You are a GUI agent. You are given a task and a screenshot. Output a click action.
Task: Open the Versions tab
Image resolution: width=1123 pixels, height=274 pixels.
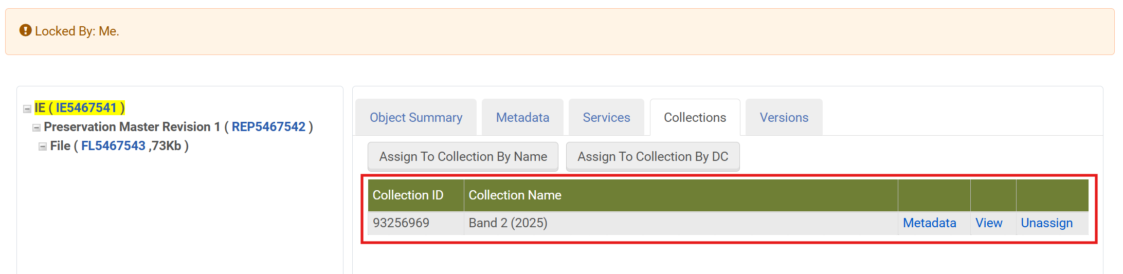[784, 118]
